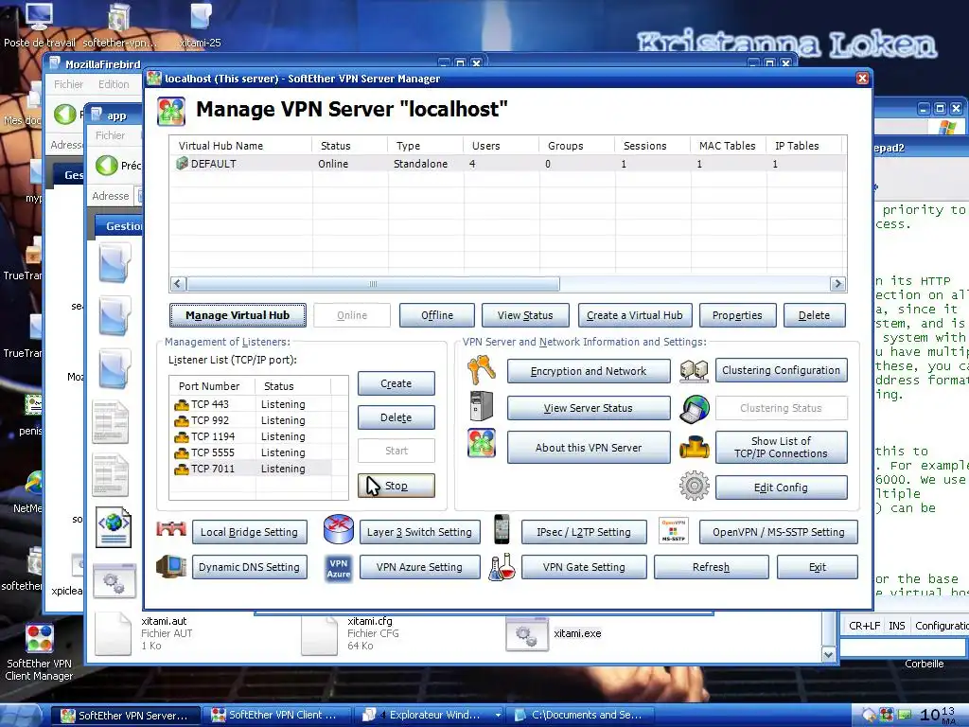The image size is (969, 727).
Task: Select the TCP 992 listener row
Action: coord(250,420)
